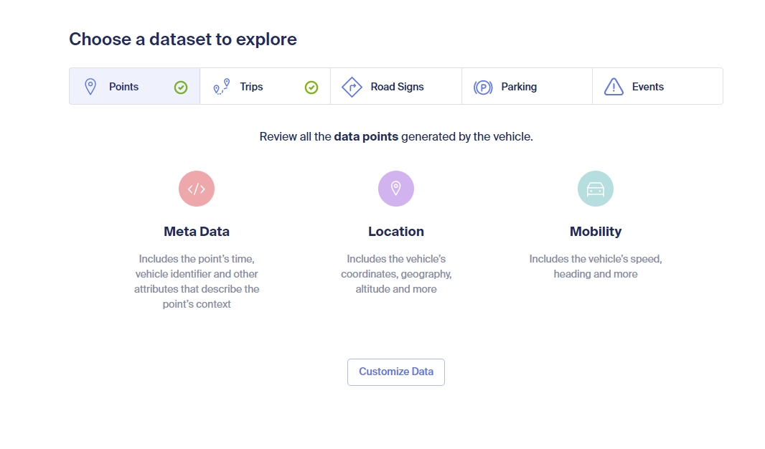Screen dimensions: 765x449
Task: Click the Choose a dataset to explore title
Action: click(183, 39)
